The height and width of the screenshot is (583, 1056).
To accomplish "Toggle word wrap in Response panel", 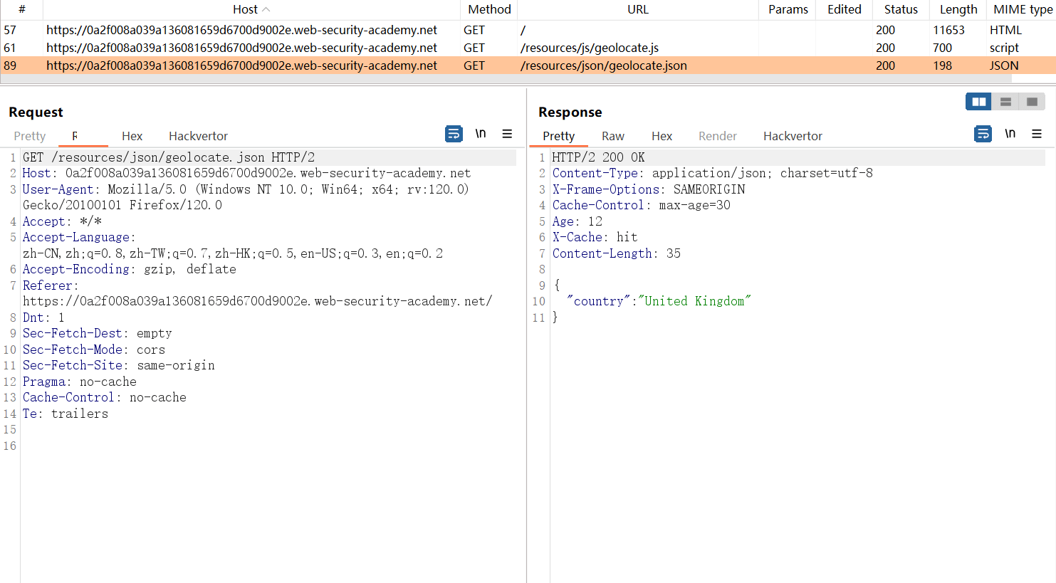I will point(983,134).
